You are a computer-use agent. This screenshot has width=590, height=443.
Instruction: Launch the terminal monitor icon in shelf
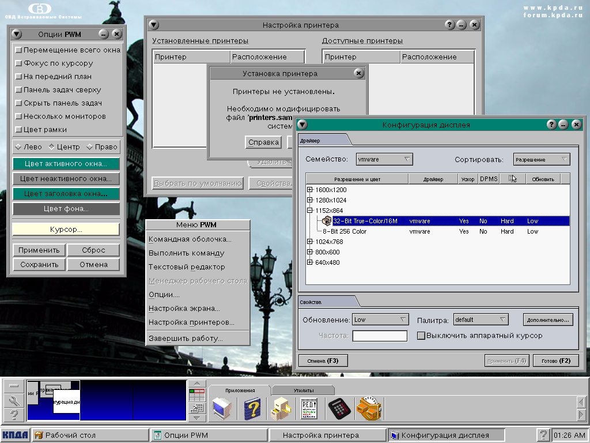click(x=222, y=409)
